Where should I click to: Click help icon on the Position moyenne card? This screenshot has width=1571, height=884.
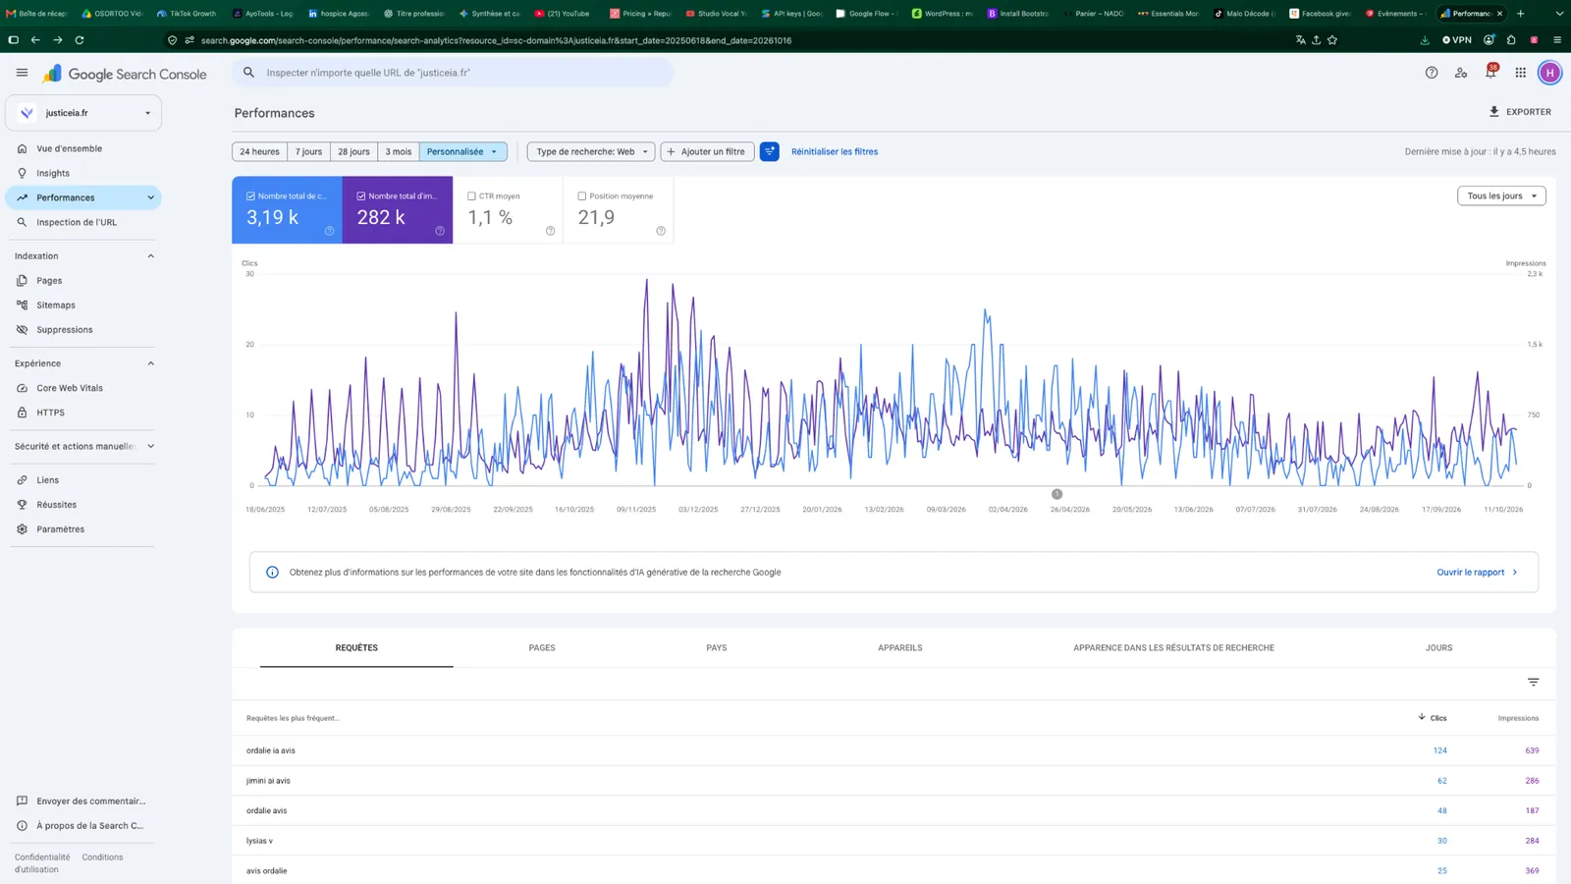coord(661,231)
